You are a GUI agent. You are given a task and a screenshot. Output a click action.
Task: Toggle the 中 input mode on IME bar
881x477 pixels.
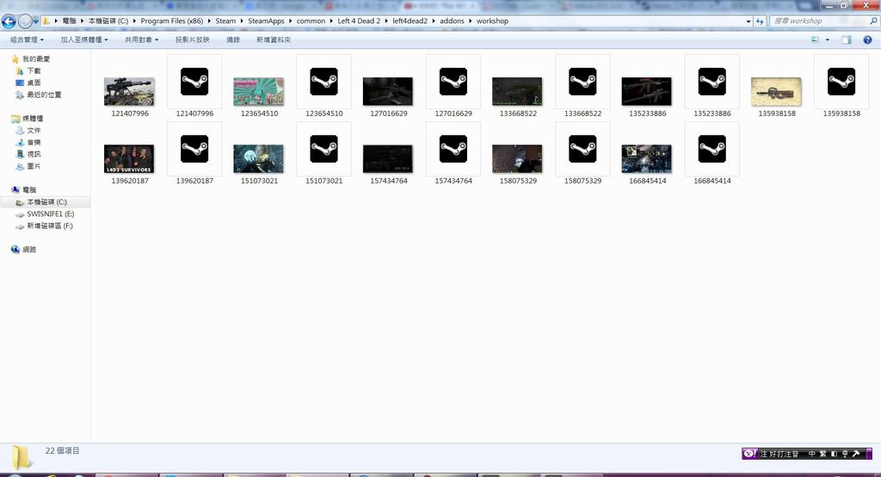pyautogui.click(x=812, y=454)
